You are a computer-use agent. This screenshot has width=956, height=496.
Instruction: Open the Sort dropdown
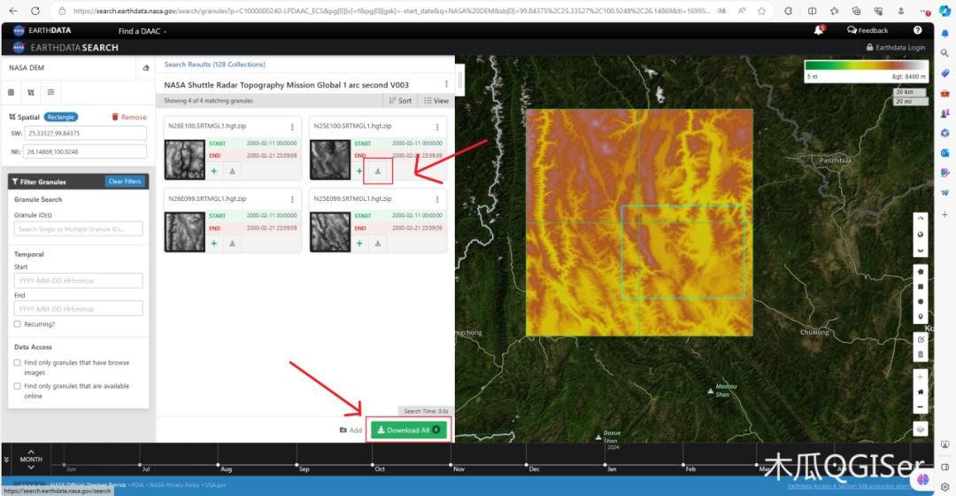pos(400,101)
